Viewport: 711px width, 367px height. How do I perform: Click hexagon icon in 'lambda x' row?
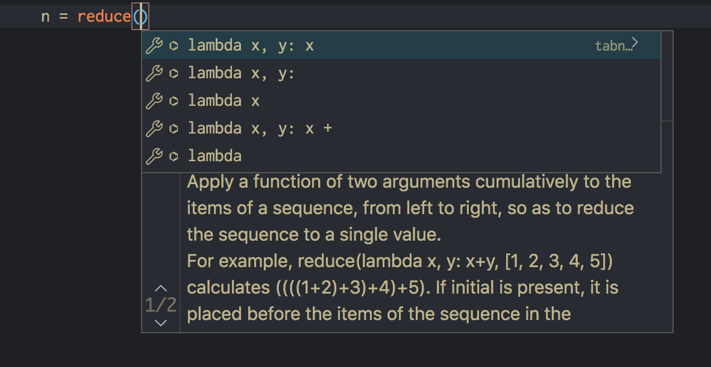pos(173,101)
